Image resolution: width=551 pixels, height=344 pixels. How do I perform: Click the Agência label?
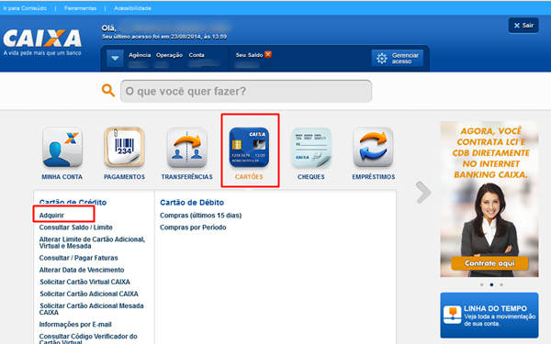point(140,55)
